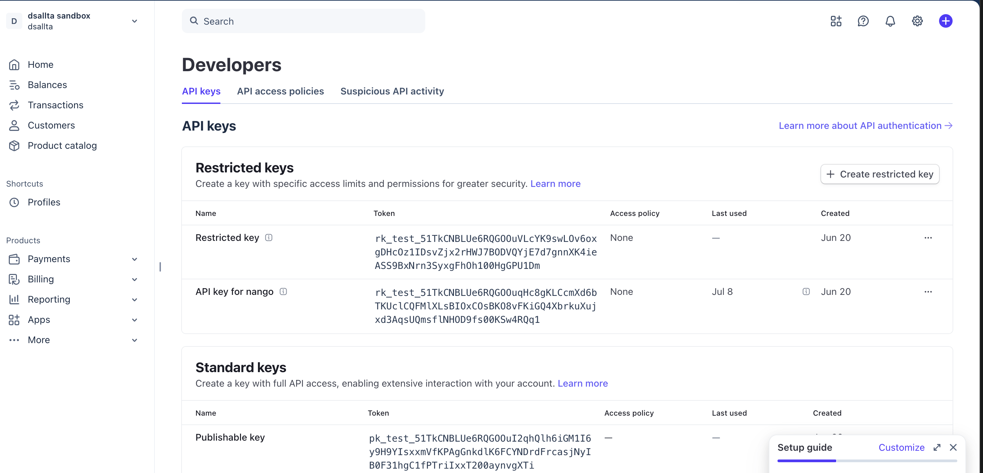Image resolution: width=983 pixels, height=473 pixels.
Task: Click the Publishable key pk_test token
Action: [x=480, y=452]
